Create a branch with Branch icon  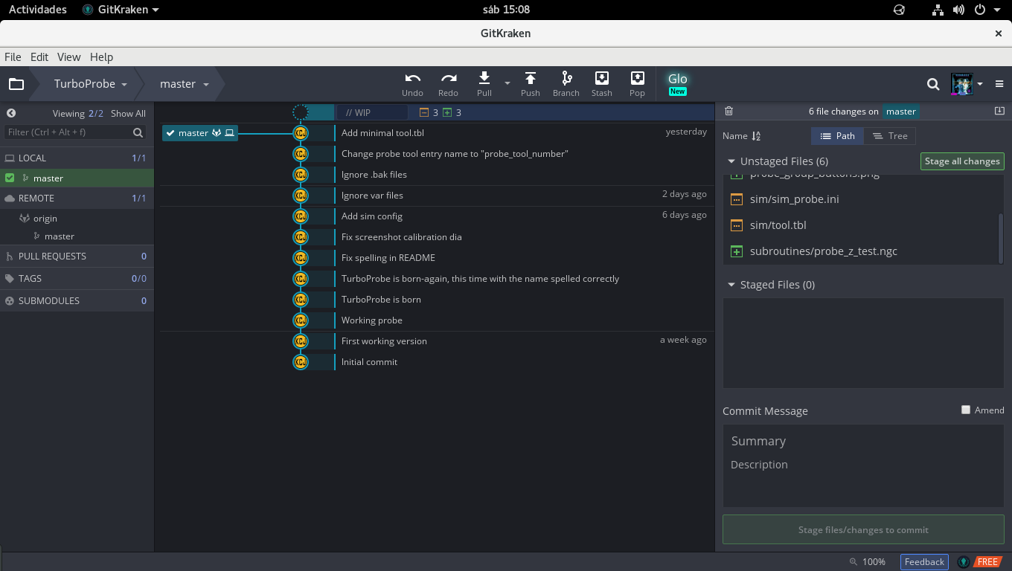(x=566, y=78)
